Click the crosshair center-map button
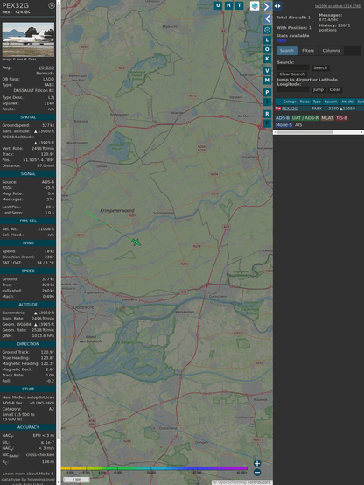Viewport: 364px width, 485px height. coord(267,30)
